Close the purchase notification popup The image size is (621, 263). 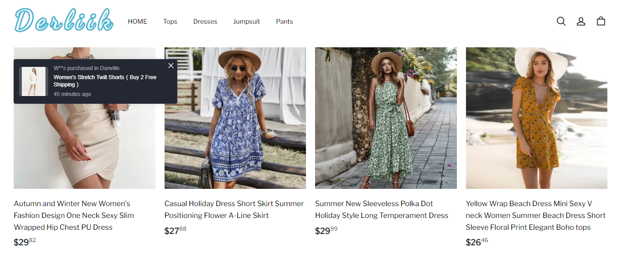[171, 66]
